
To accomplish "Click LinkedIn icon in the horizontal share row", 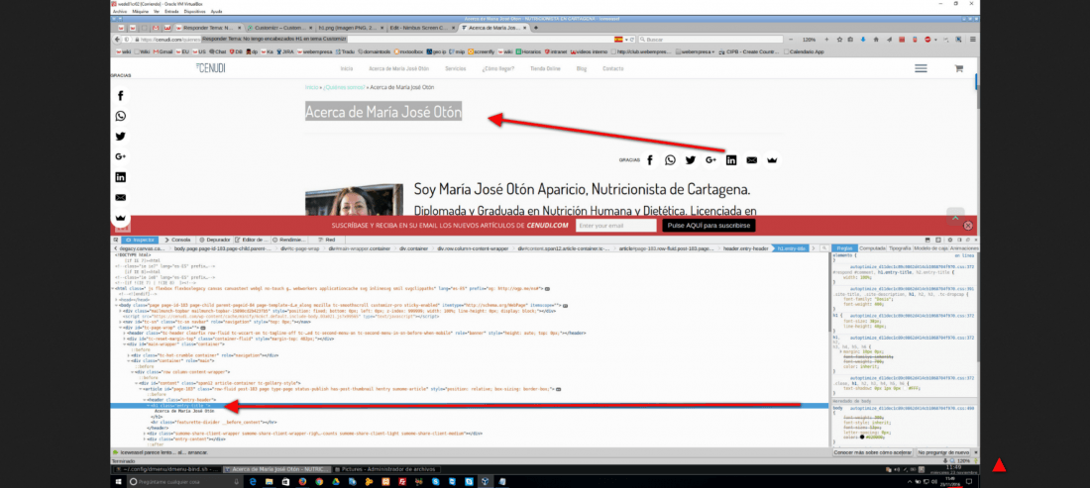I will point(731,160).
